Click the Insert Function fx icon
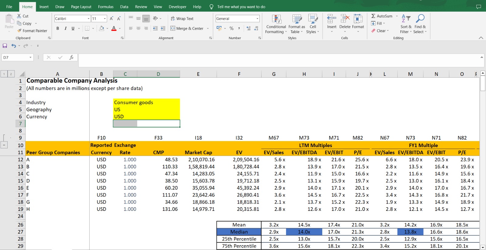 pyautogui.click(x=71, y=57)
